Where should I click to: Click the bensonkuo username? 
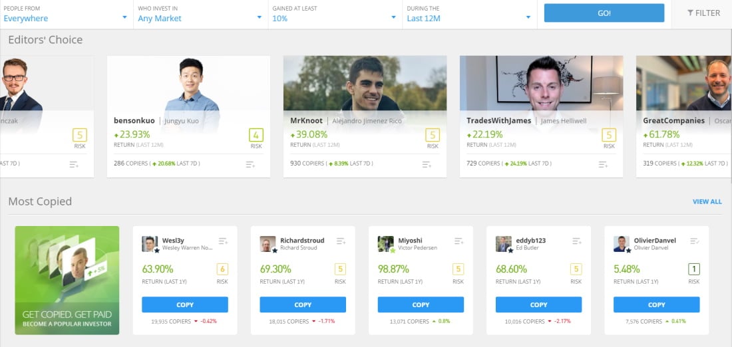pyautogui.click(x=134, y=121)
